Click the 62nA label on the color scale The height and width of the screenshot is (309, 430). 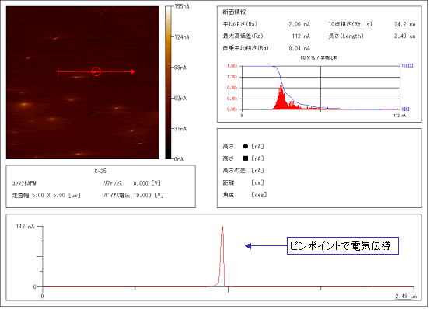click(x=180, y=99)
